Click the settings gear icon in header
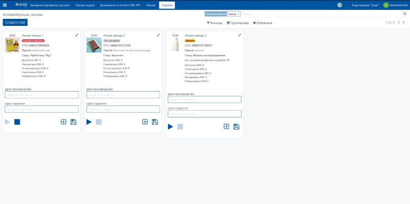 (340, 5)
